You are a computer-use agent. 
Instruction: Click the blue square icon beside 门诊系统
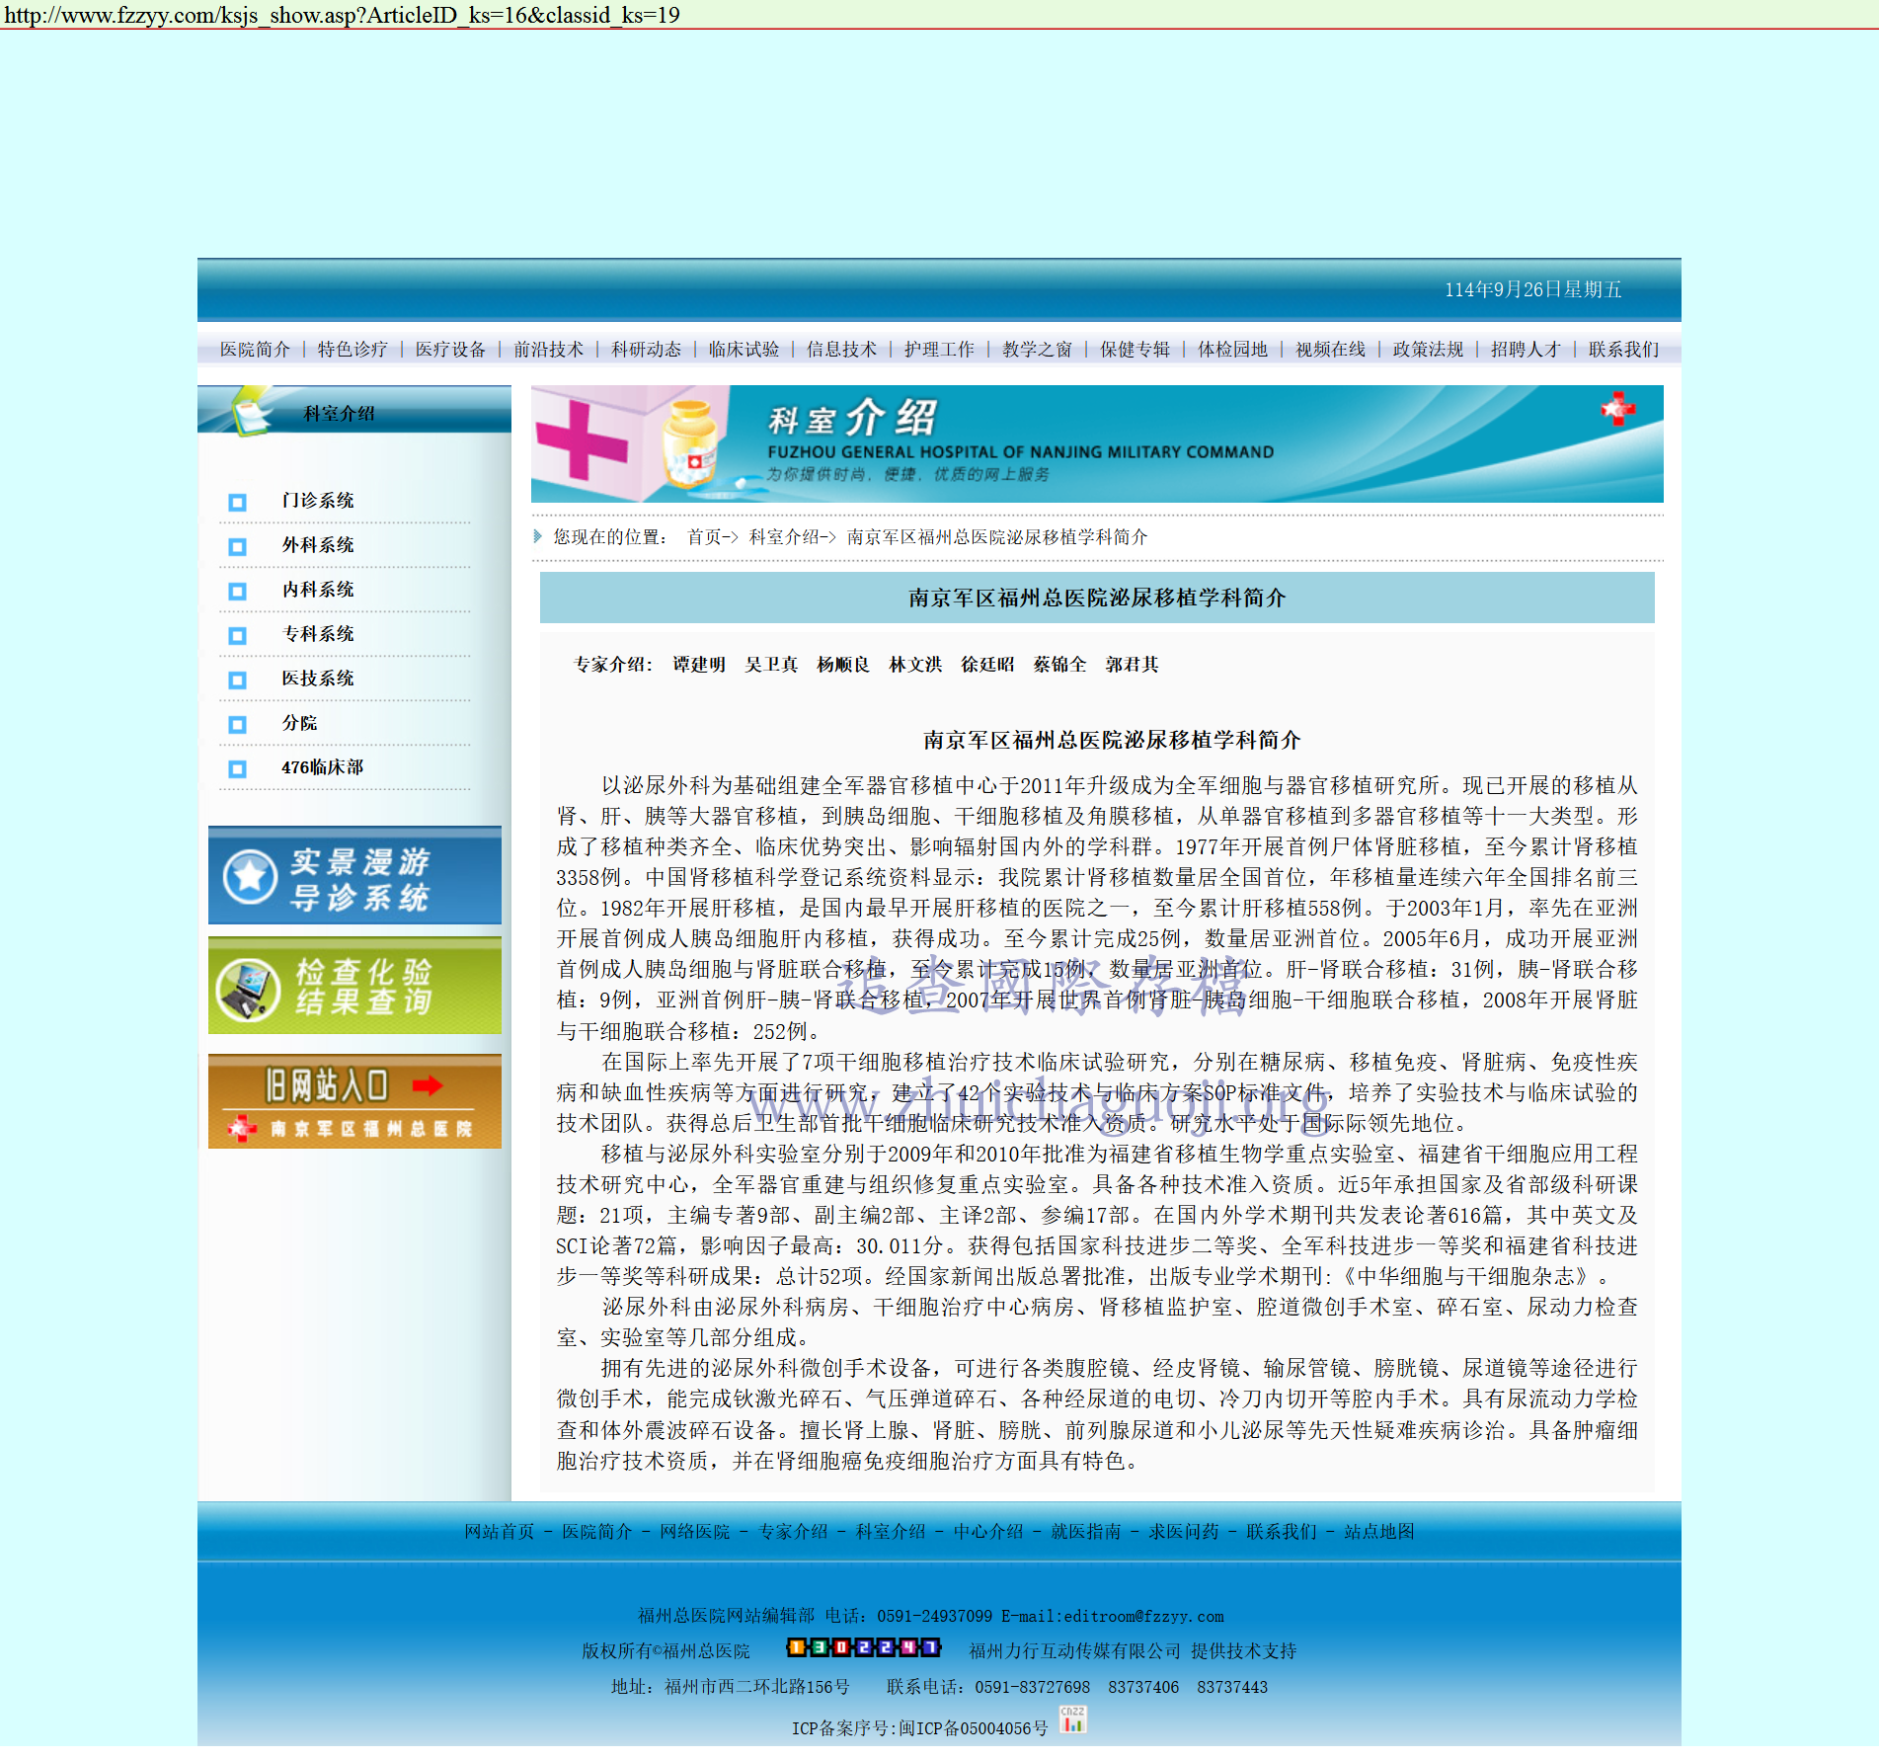point(237,503)
